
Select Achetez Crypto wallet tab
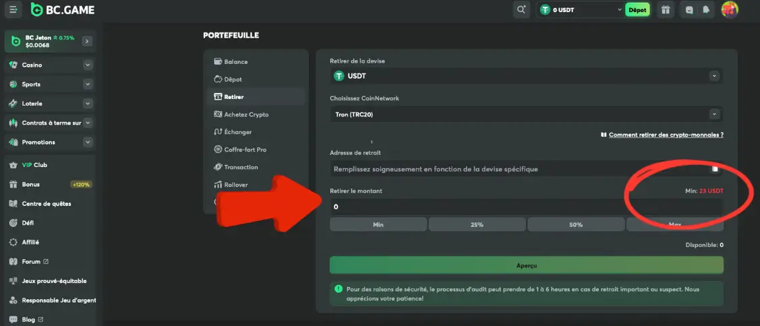256,115
